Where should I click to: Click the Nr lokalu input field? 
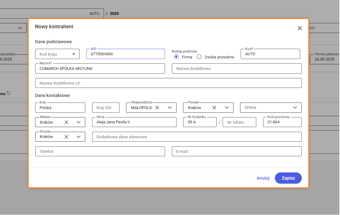[239, 122]
